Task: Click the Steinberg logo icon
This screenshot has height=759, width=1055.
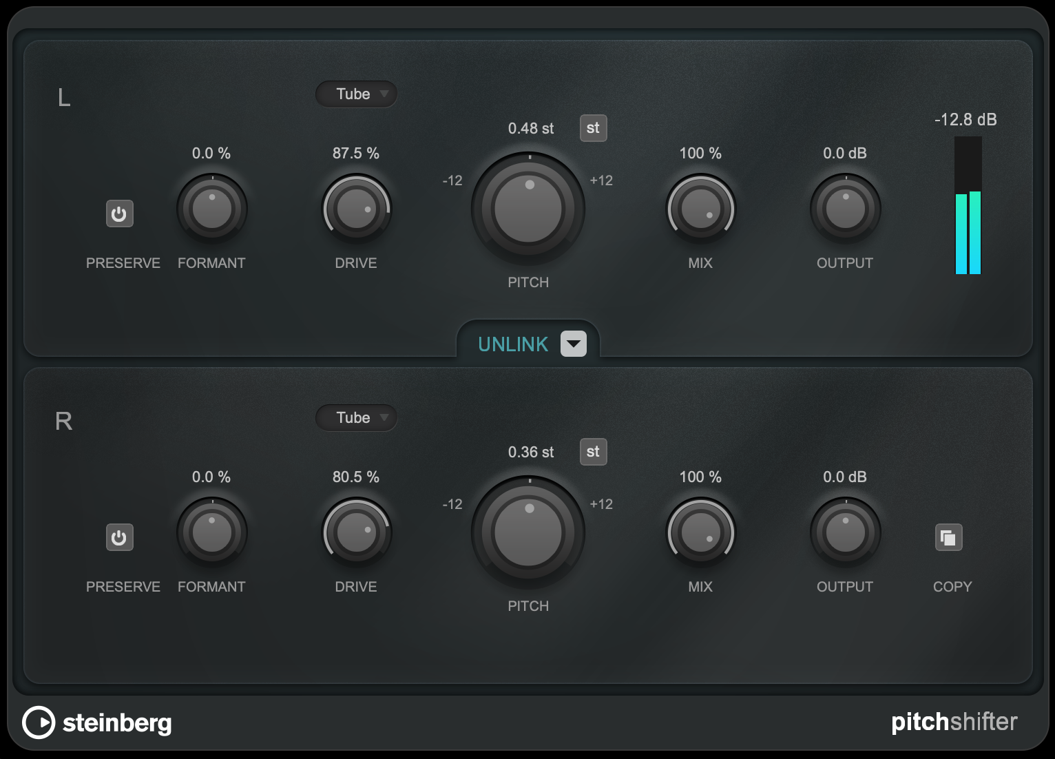Action: (x=39, y=722)
